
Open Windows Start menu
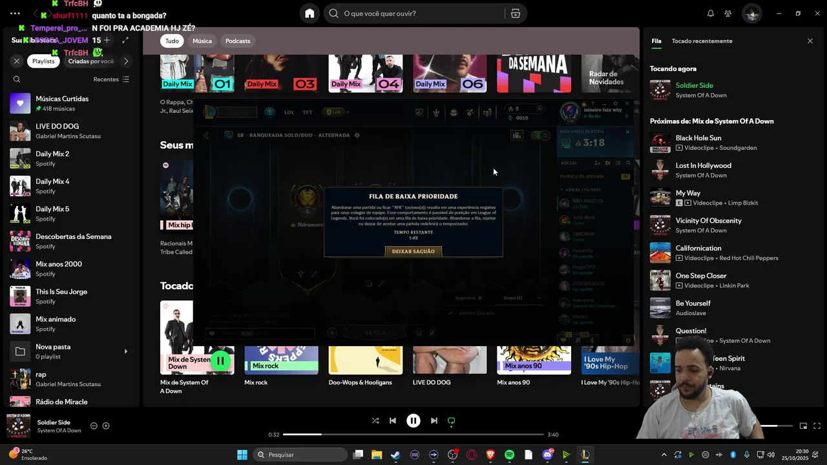tap(242, 455)
